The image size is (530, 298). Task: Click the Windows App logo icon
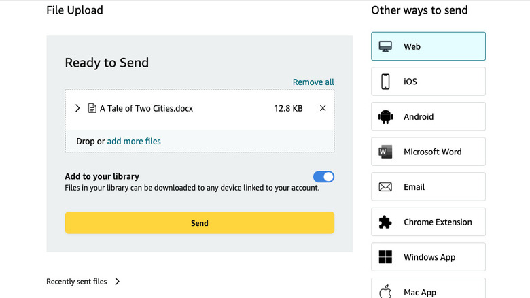[x=385, y=257]
